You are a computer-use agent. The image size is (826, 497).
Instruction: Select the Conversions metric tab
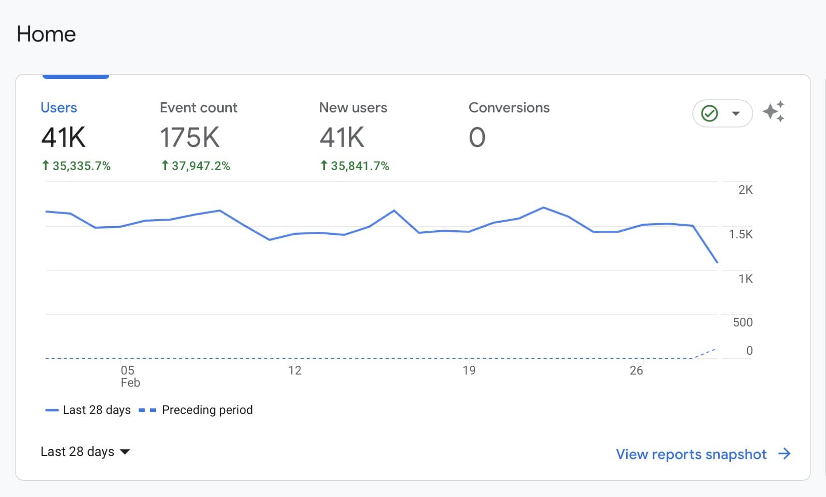pos(509,108)
